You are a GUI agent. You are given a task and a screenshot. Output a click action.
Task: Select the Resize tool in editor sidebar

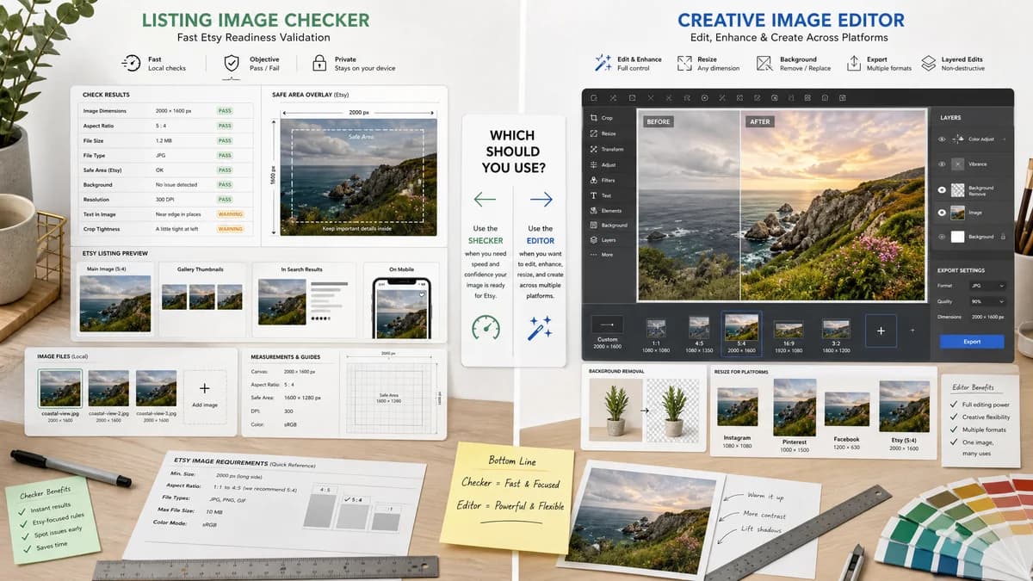coord(603,133)
